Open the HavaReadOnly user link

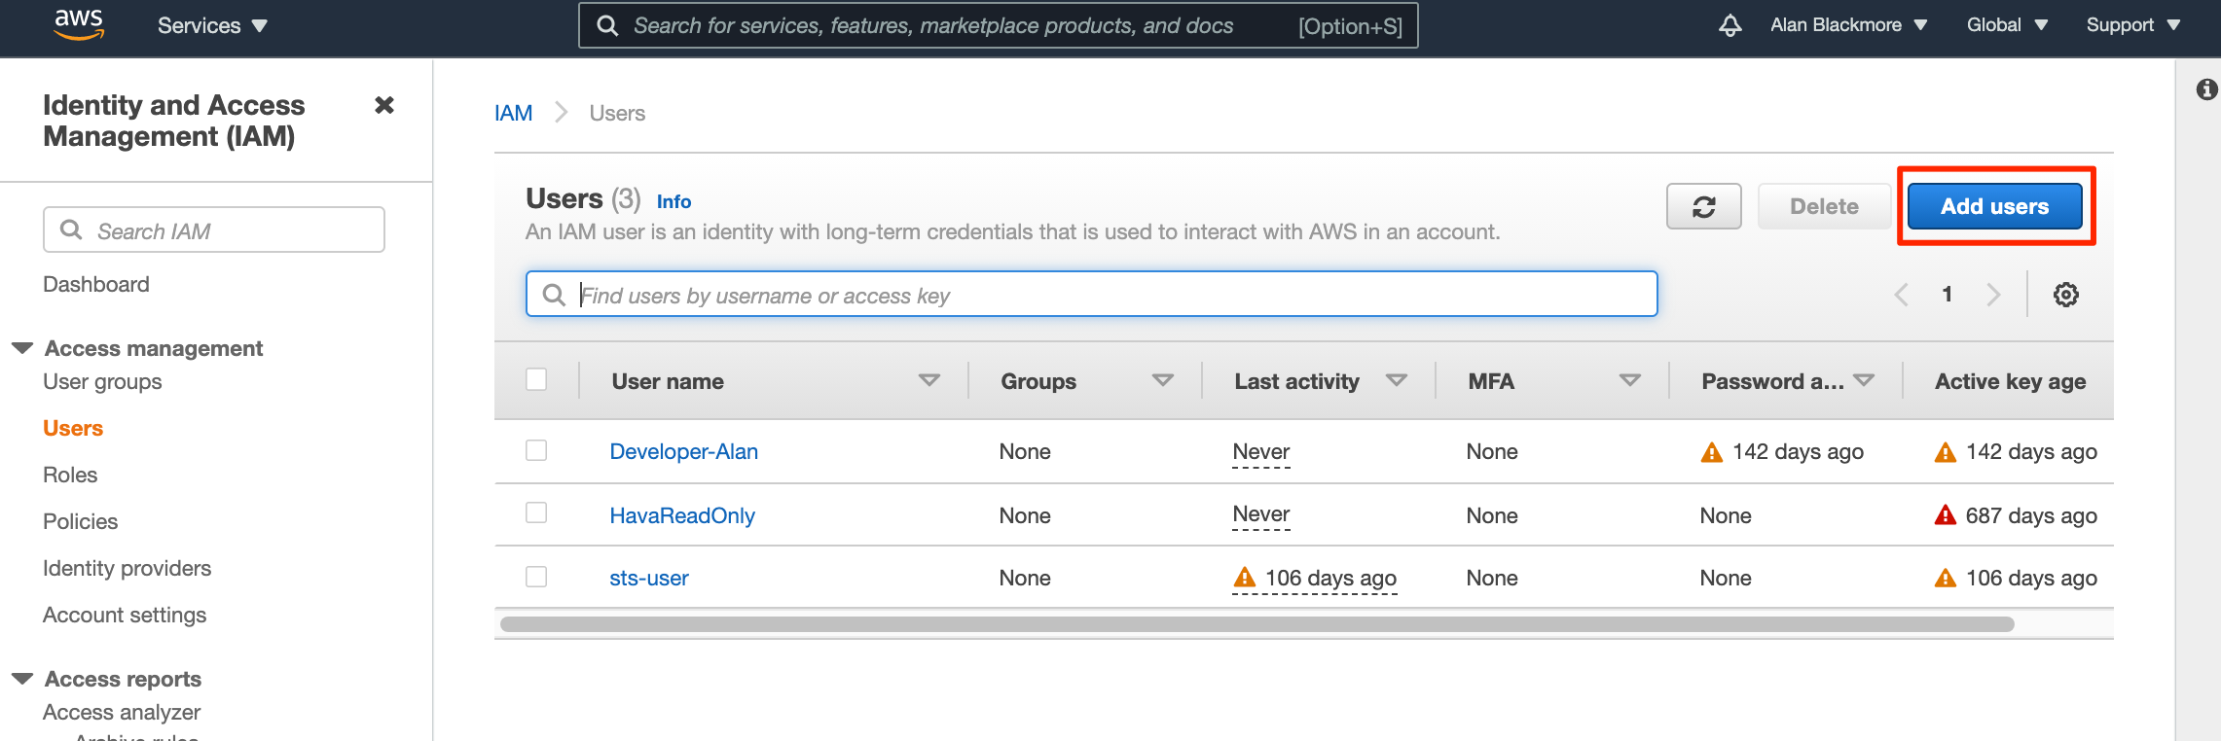coord(682,516)
